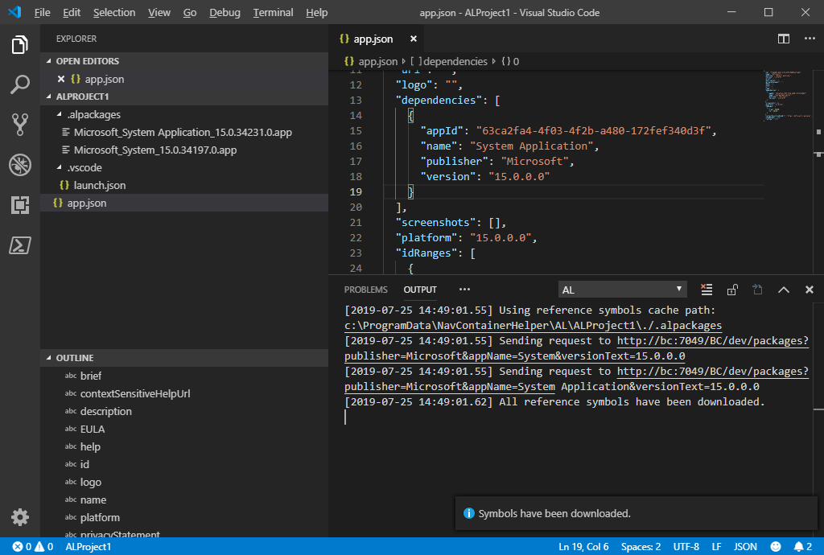Open the Search view in activity bar

20,84
